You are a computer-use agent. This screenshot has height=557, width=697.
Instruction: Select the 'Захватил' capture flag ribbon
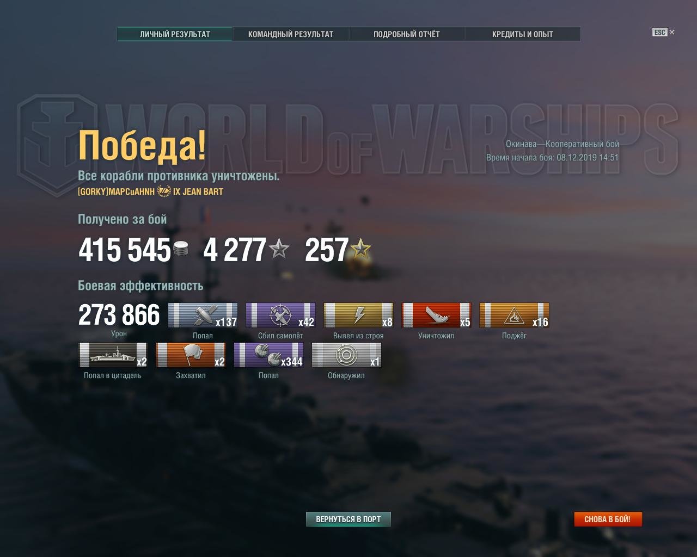point(191,355)
